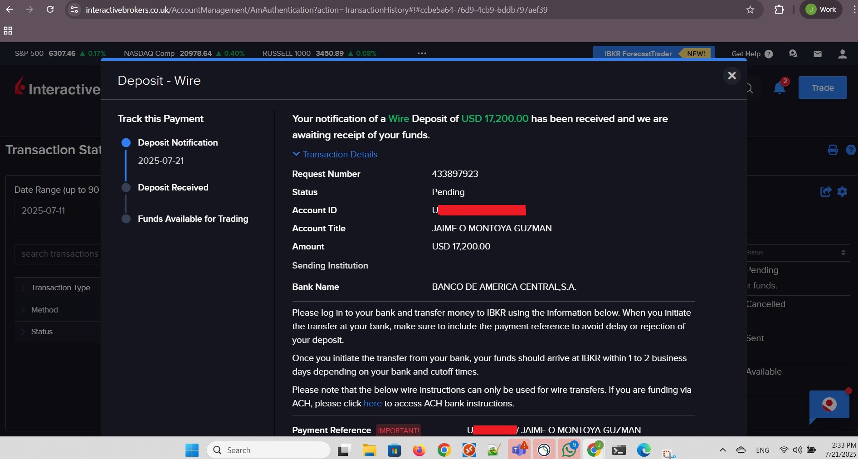This screenshot has width=858, height=459.
Task: Open the IBKR ForecastTrader banner
Action: click(x=653, y=53)
